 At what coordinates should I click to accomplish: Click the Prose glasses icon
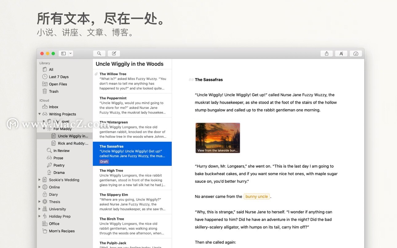click(x=49, y=158)
